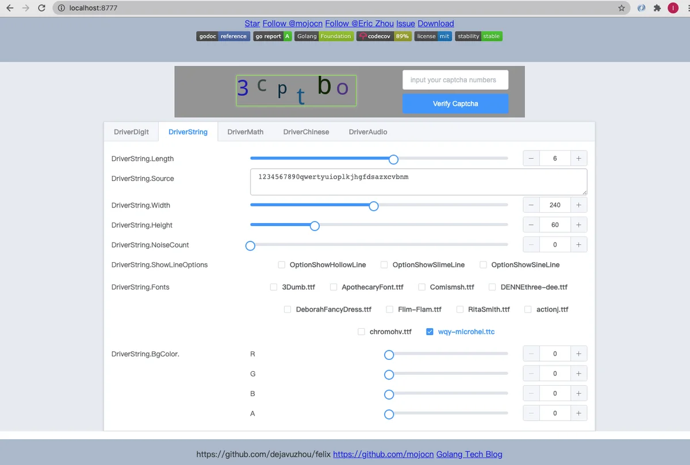Increase BgColor B value with plus
Screen dimensions: 690x465
coord(578,394)
